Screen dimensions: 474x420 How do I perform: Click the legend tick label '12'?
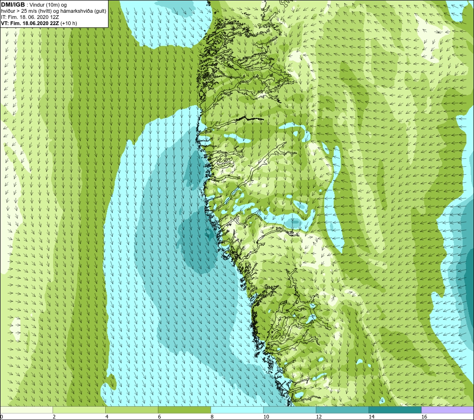pos(319,417)
